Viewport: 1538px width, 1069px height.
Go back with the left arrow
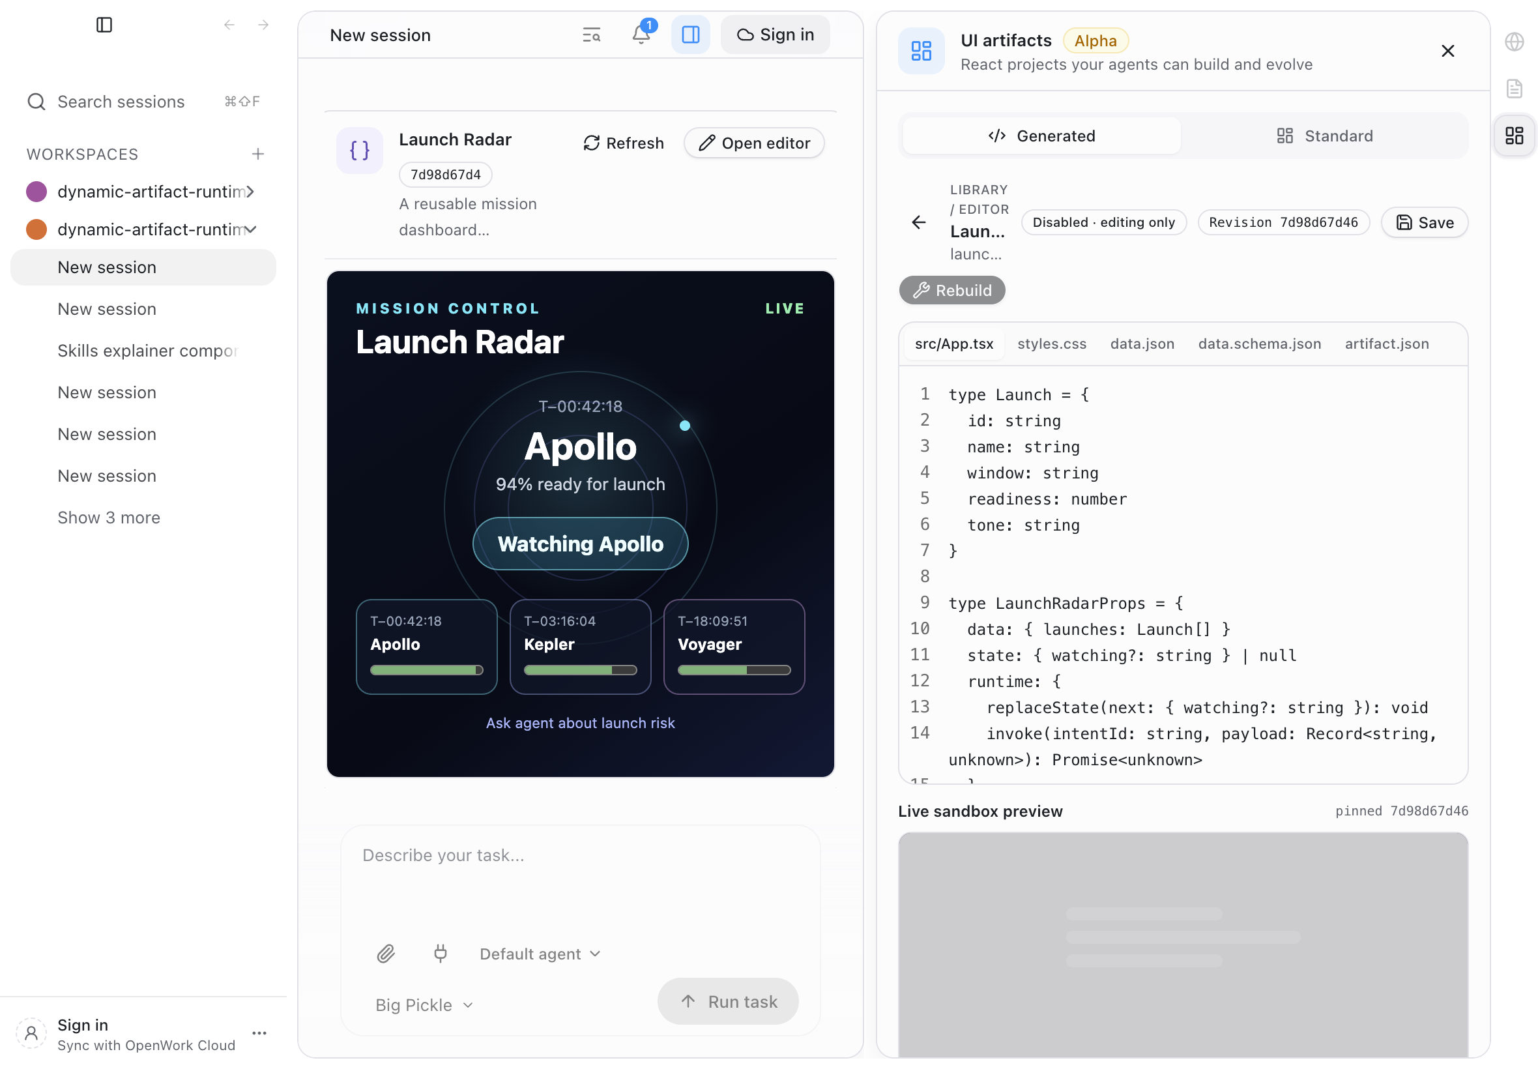(x=229, y=25)
